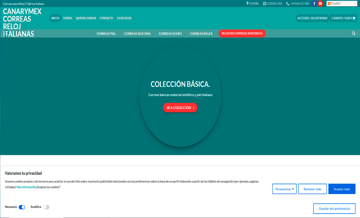Go to the Correas Silicona category
The image size is (360, 218).
tap(137, 34)
